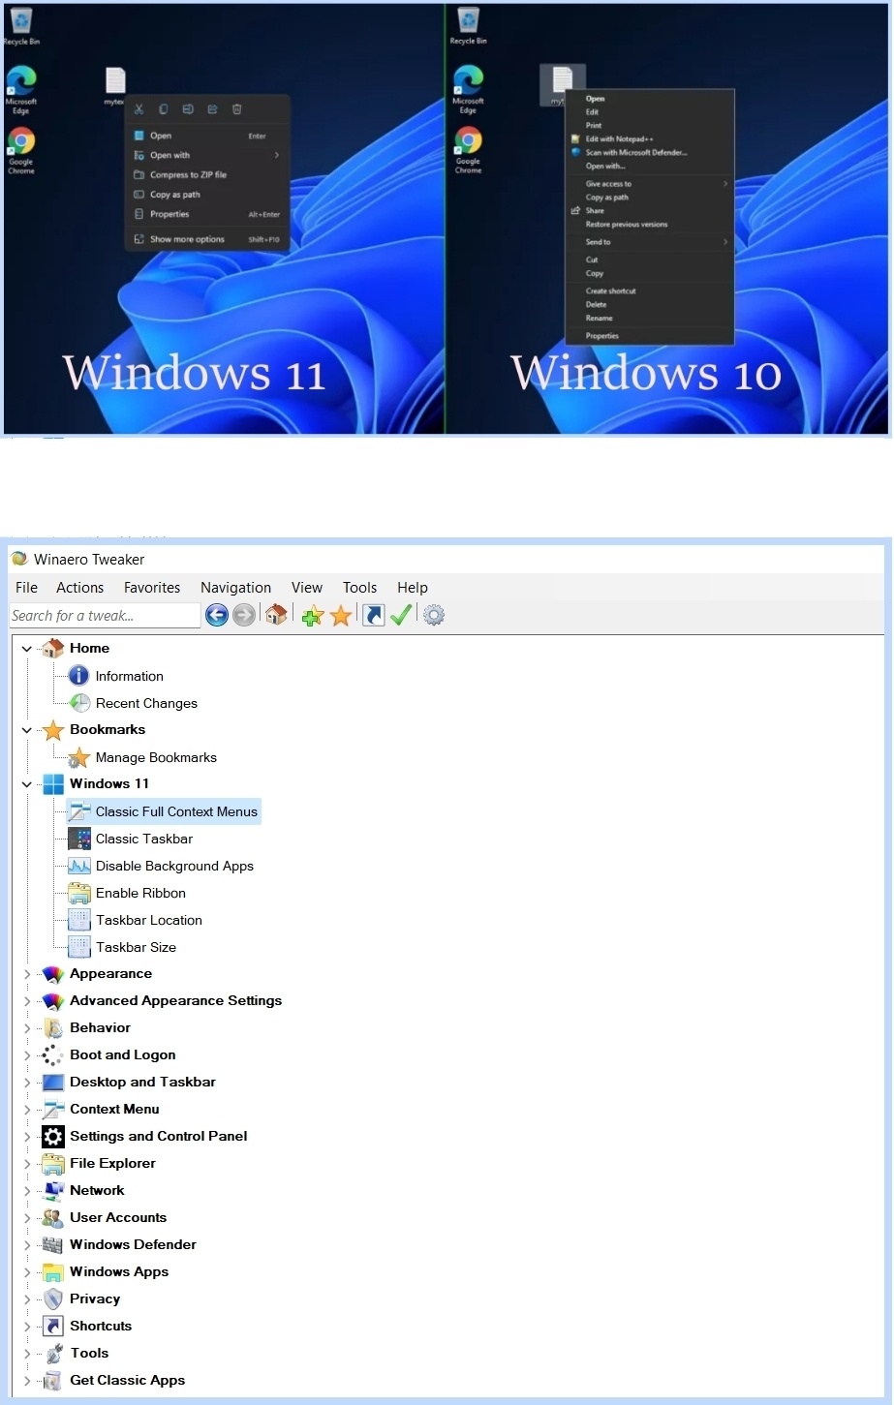Click the forward navigation arrow in toolbar
Screen dimensions: 894x1405
click(x=244, y=615)
